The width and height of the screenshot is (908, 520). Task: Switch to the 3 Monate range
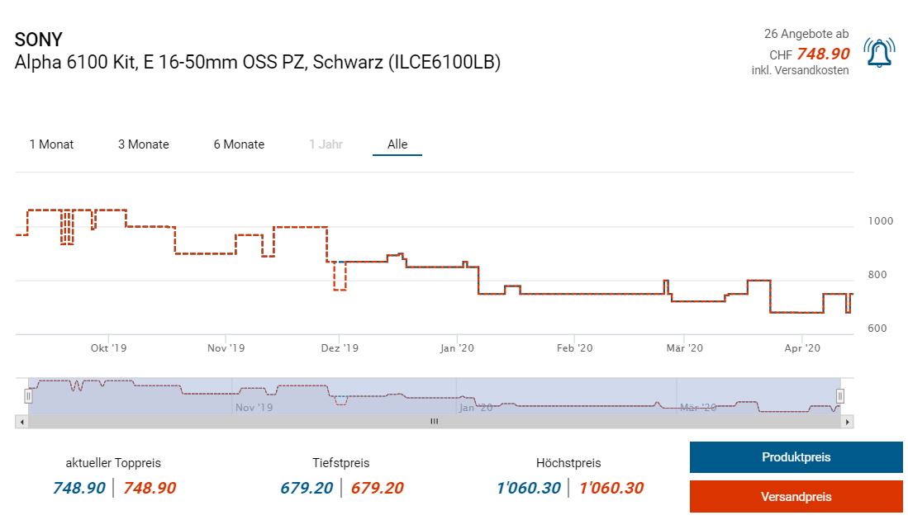point(143,144)
